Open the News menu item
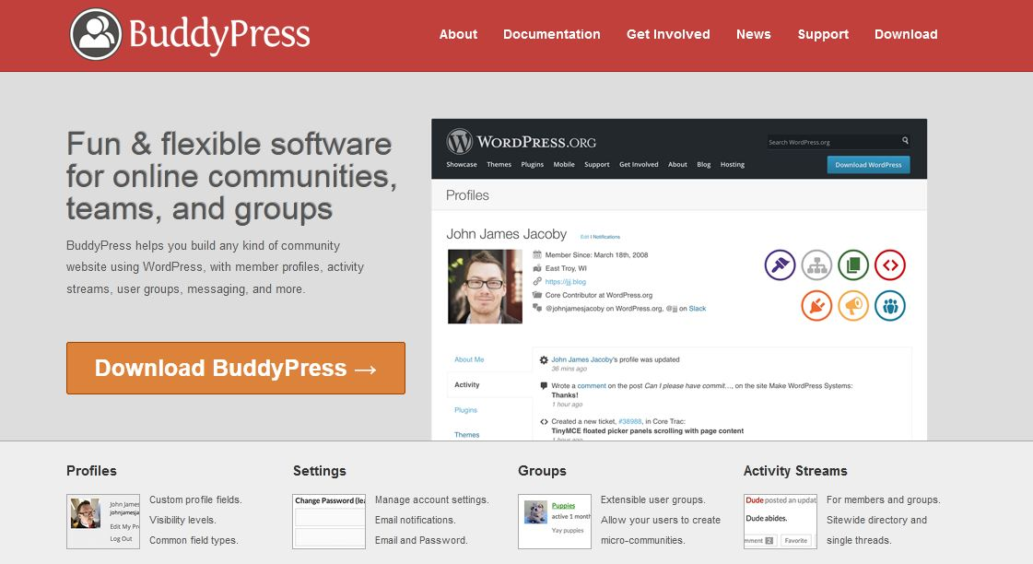Image resolution: width=1033 pixels, height=564 pixels. pyautogui.click(x=753, y=34)
